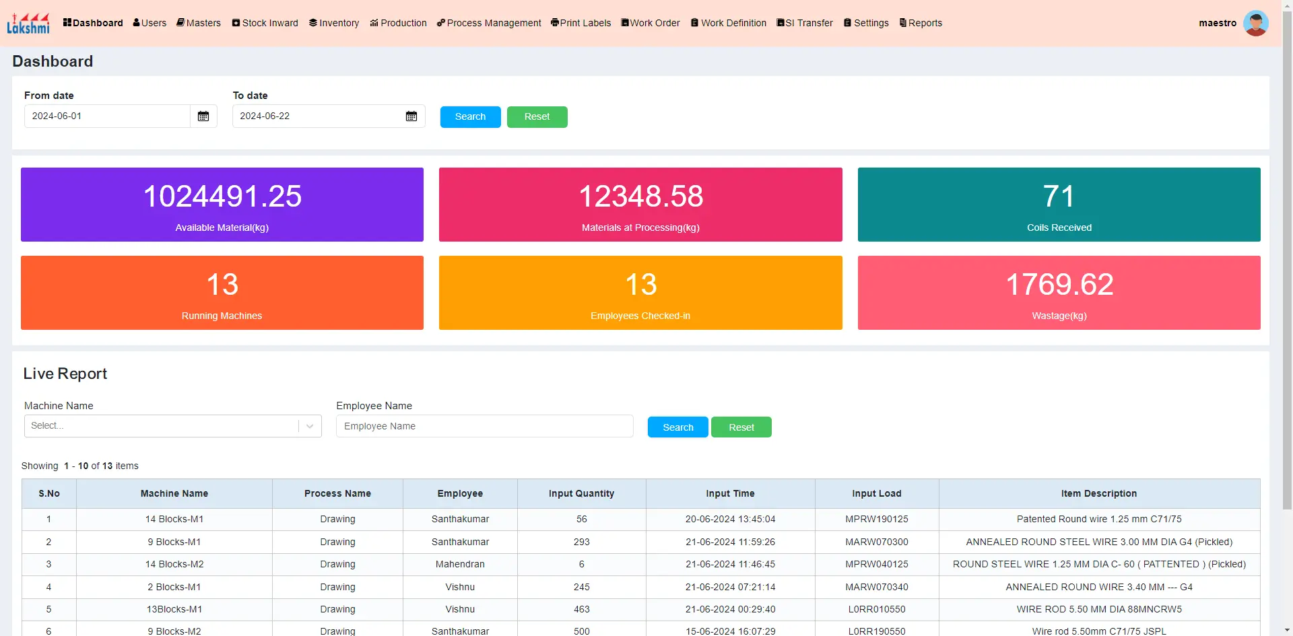Open the Masters menu

click(199, 23)
